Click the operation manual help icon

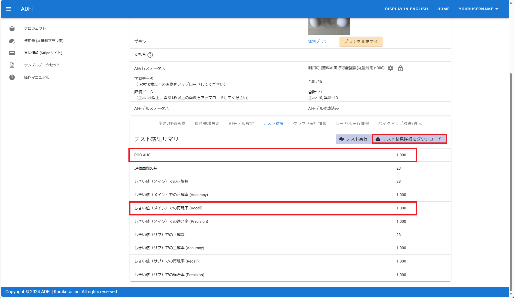(12, 77)
